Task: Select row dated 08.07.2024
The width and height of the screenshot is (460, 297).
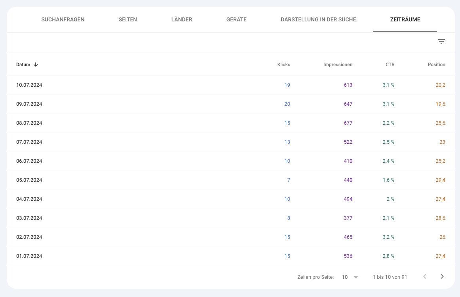Action: [230, 123]
